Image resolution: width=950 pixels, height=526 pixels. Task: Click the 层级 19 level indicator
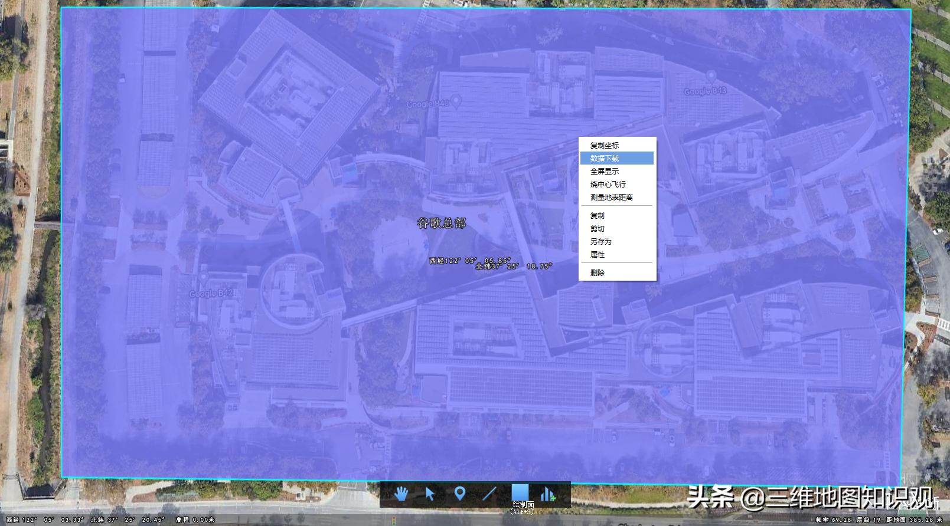(x=869, y=520)
